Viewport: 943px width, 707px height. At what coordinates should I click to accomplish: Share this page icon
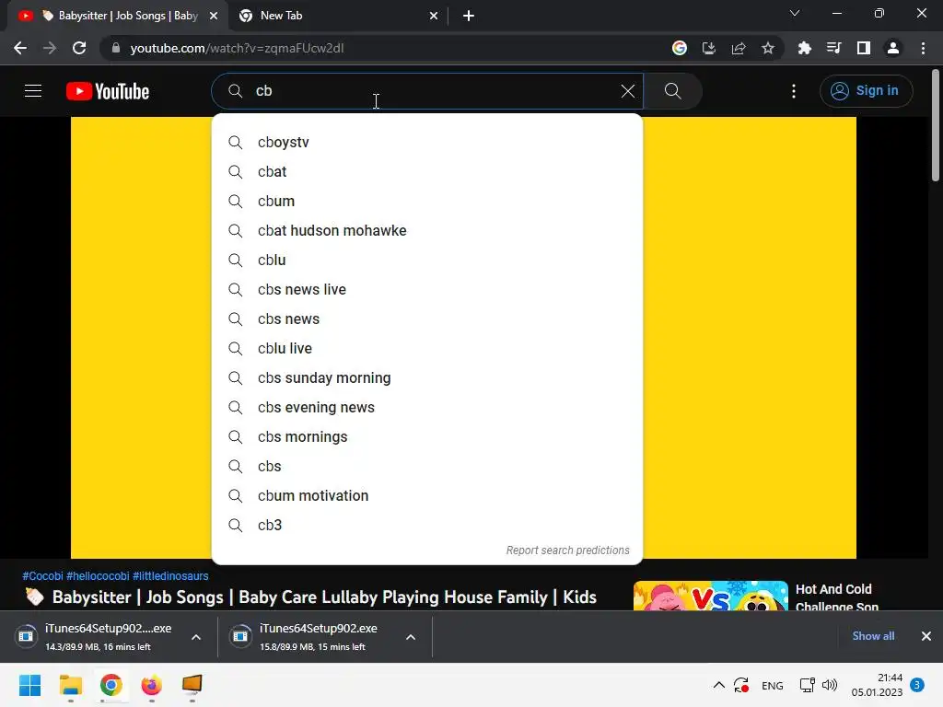click(739, 48)
